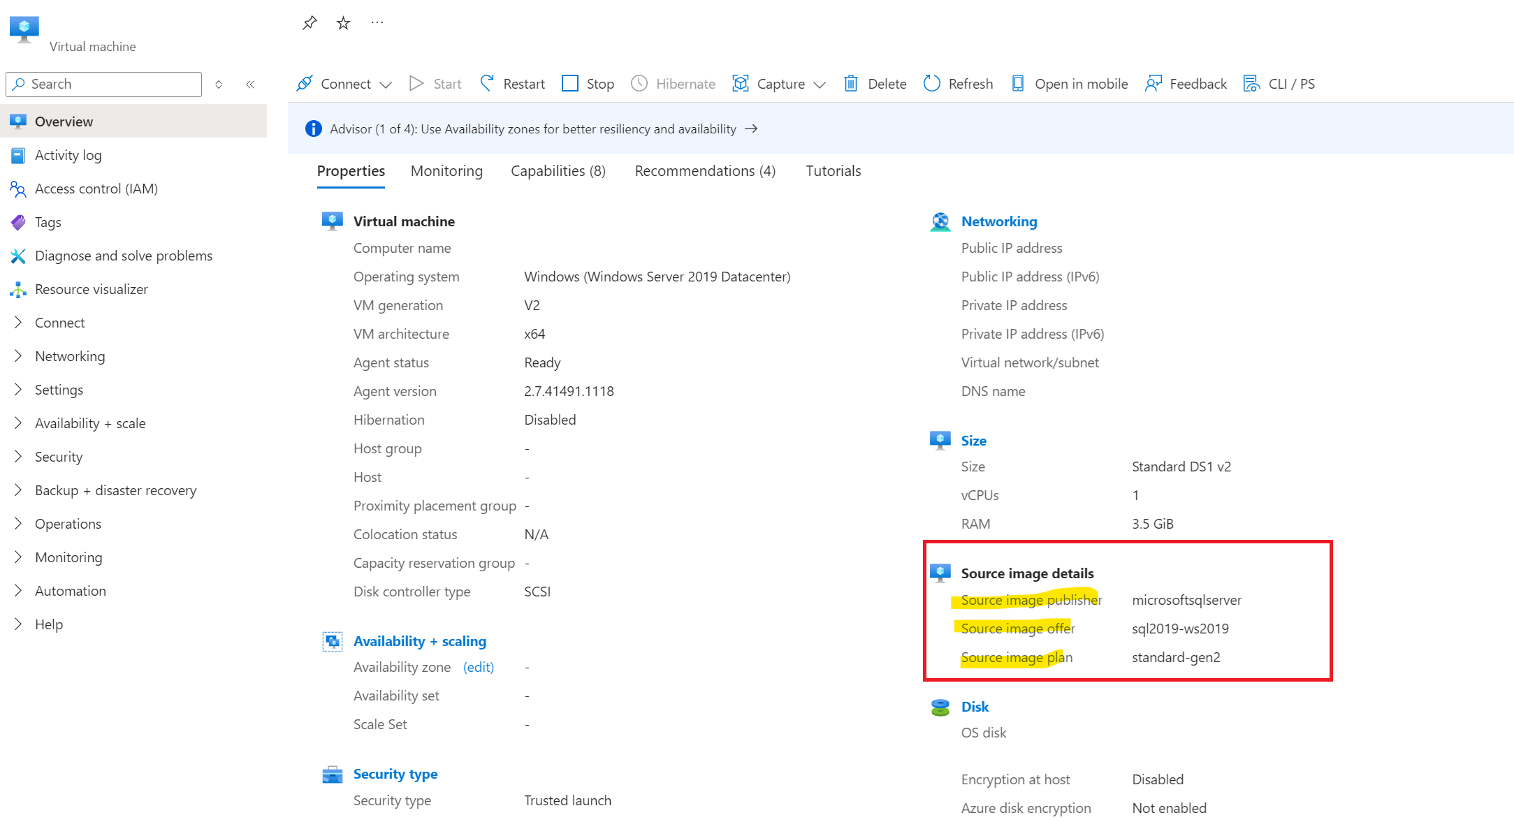Open the Networking heading link
The image size is (1514, 822).
(998, 221)
